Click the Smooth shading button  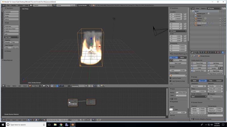[8, 42]
